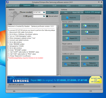
Task: Click the Read EFS icon
Action: tap(68, 32)
